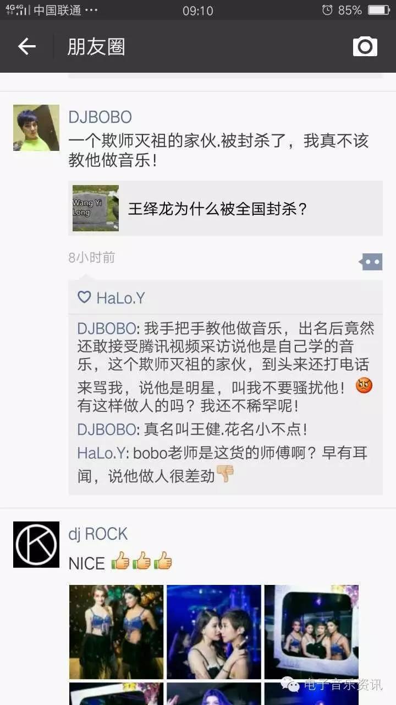
Task: Tap the back arrow in header
Action: (26, 46)
